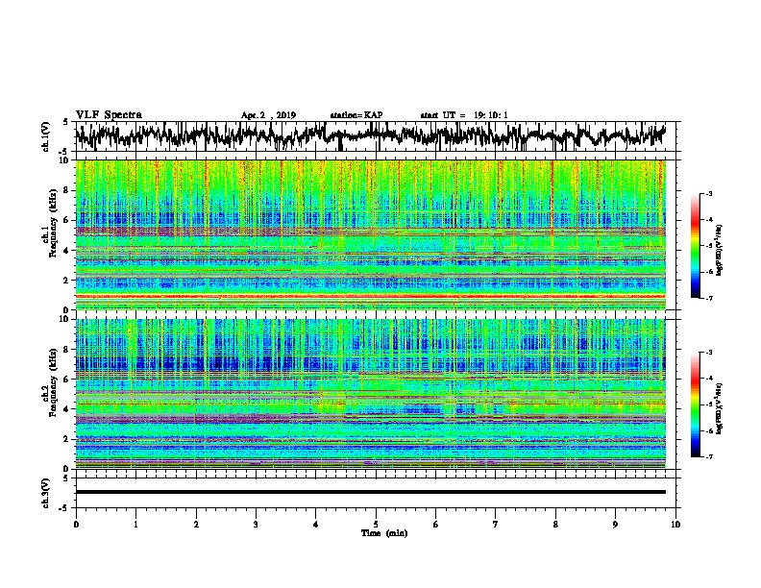This screenshot has height=588, width=761.
Task: Click the ch.2 colorbar '-7' label
Action: pyautogui.click(x=709, y=456)
